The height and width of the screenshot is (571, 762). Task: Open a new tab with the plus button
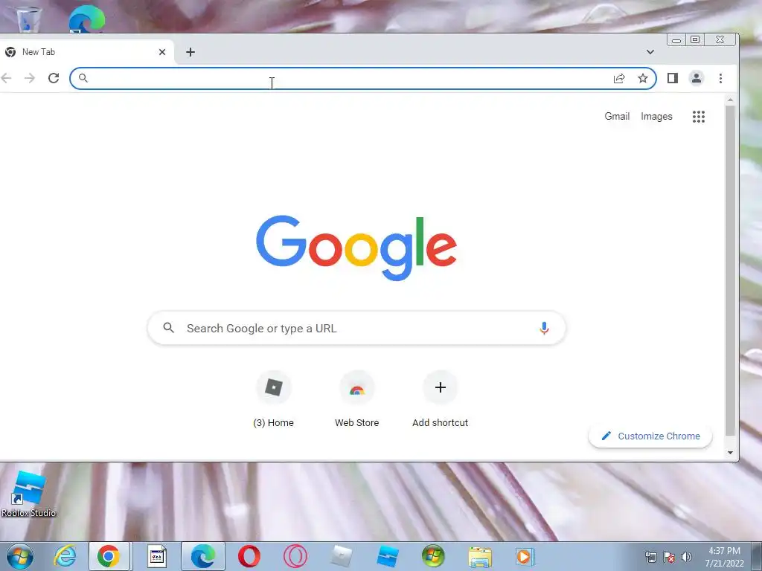click(x=190, y=52)
